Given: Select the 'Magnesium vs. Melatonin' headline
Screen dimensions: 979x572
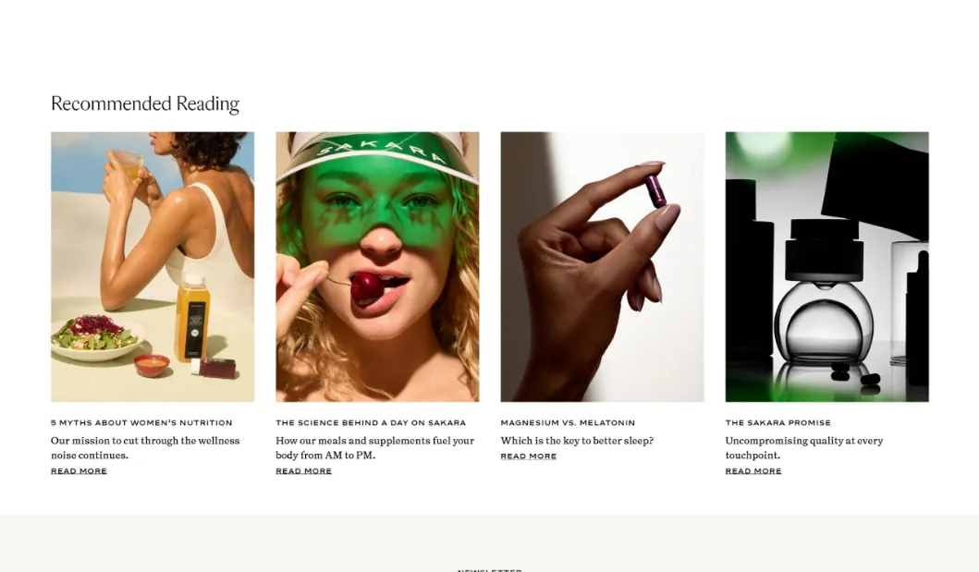Looking at the screenshot, I should click(x=568, y=423).
